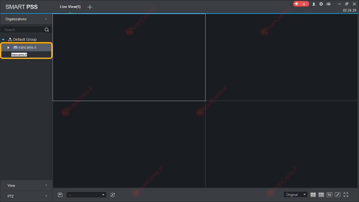Select the Default Group row
Viewport: 359px width, 202px height.
tap(26, 39)
